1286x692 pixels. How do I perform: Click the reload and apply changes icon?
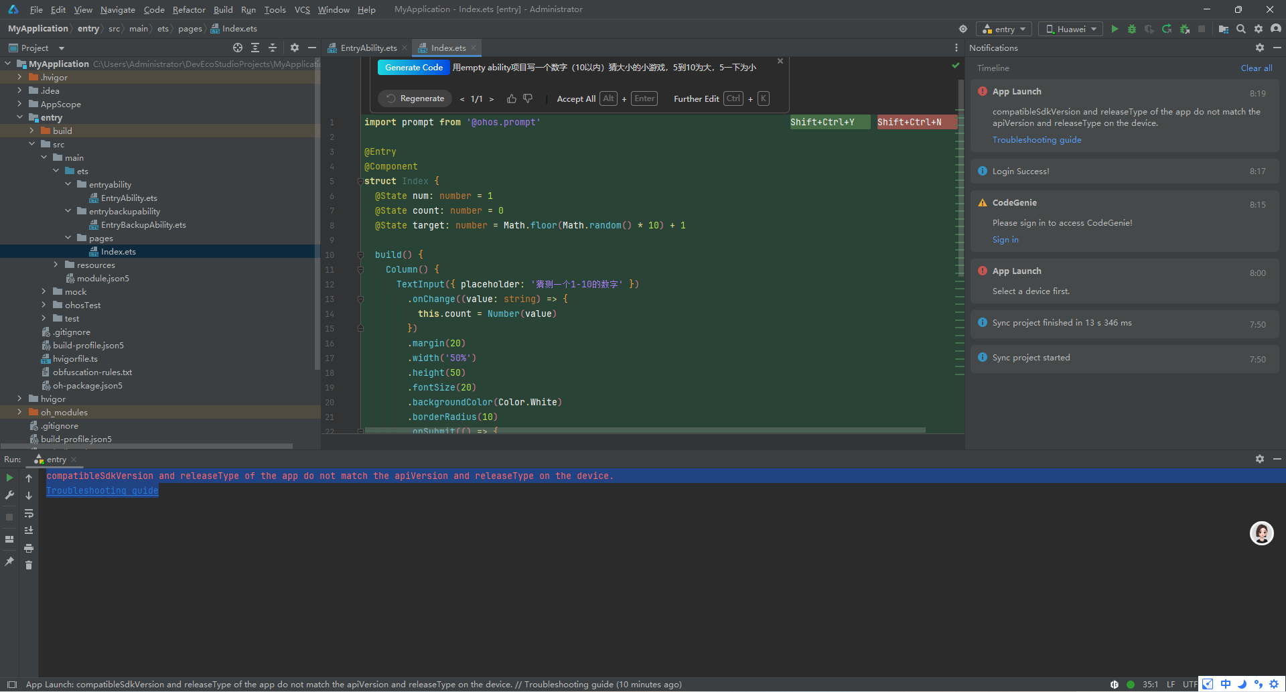pyautogui.click(x=1167, y=29)
